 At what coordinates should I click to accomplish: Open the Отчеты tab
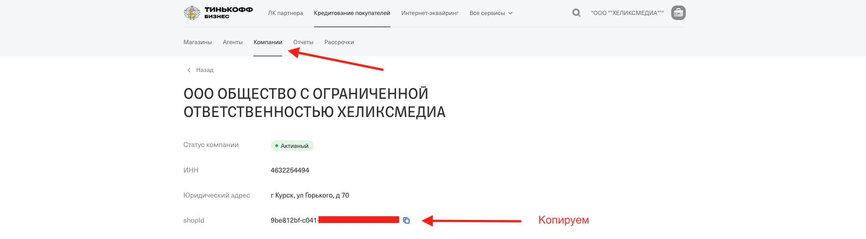tap(303, 42)
